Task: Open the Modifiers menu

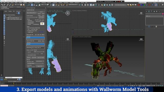Action: tap(25, 3)
